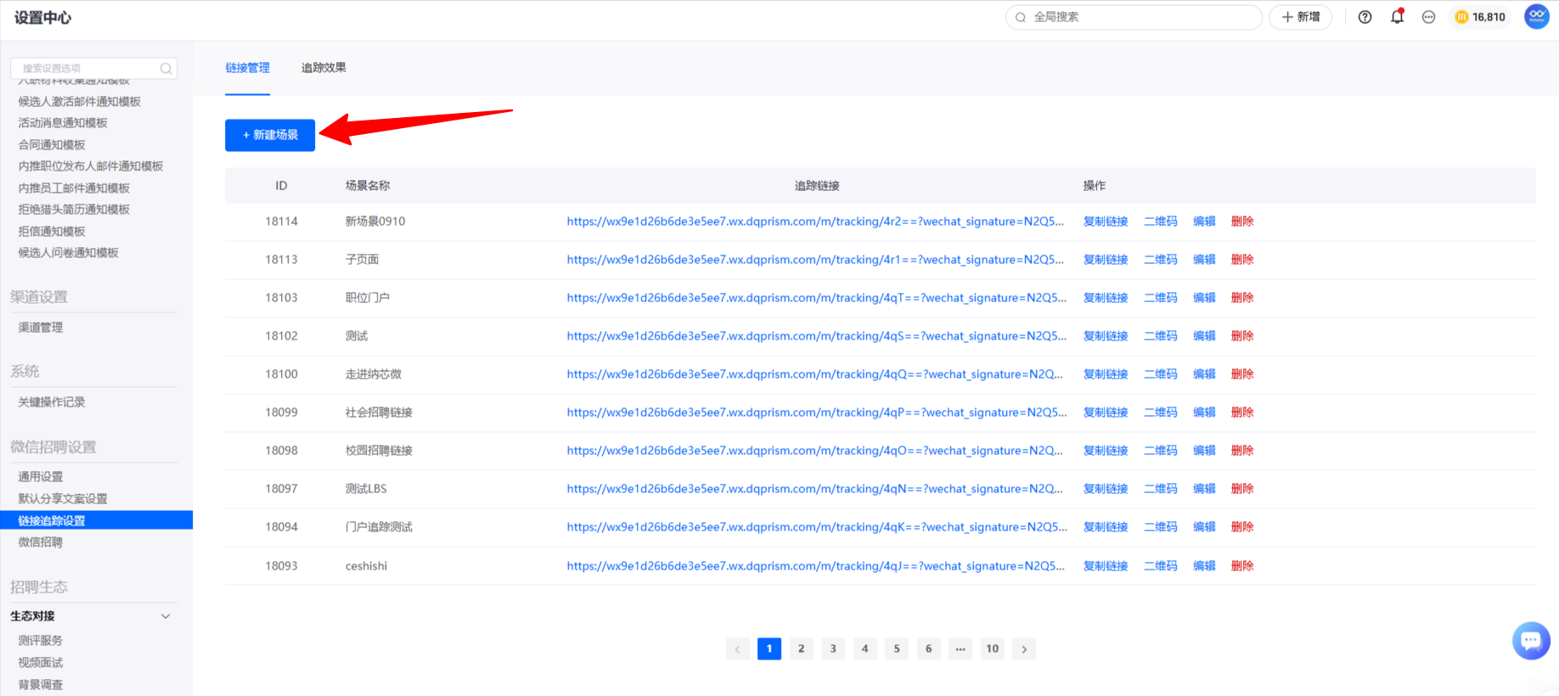This screenshot has width=1559, height=696.
Task: Open 链接追踪设置 in the sidebar
Action: tap(96, 520)
